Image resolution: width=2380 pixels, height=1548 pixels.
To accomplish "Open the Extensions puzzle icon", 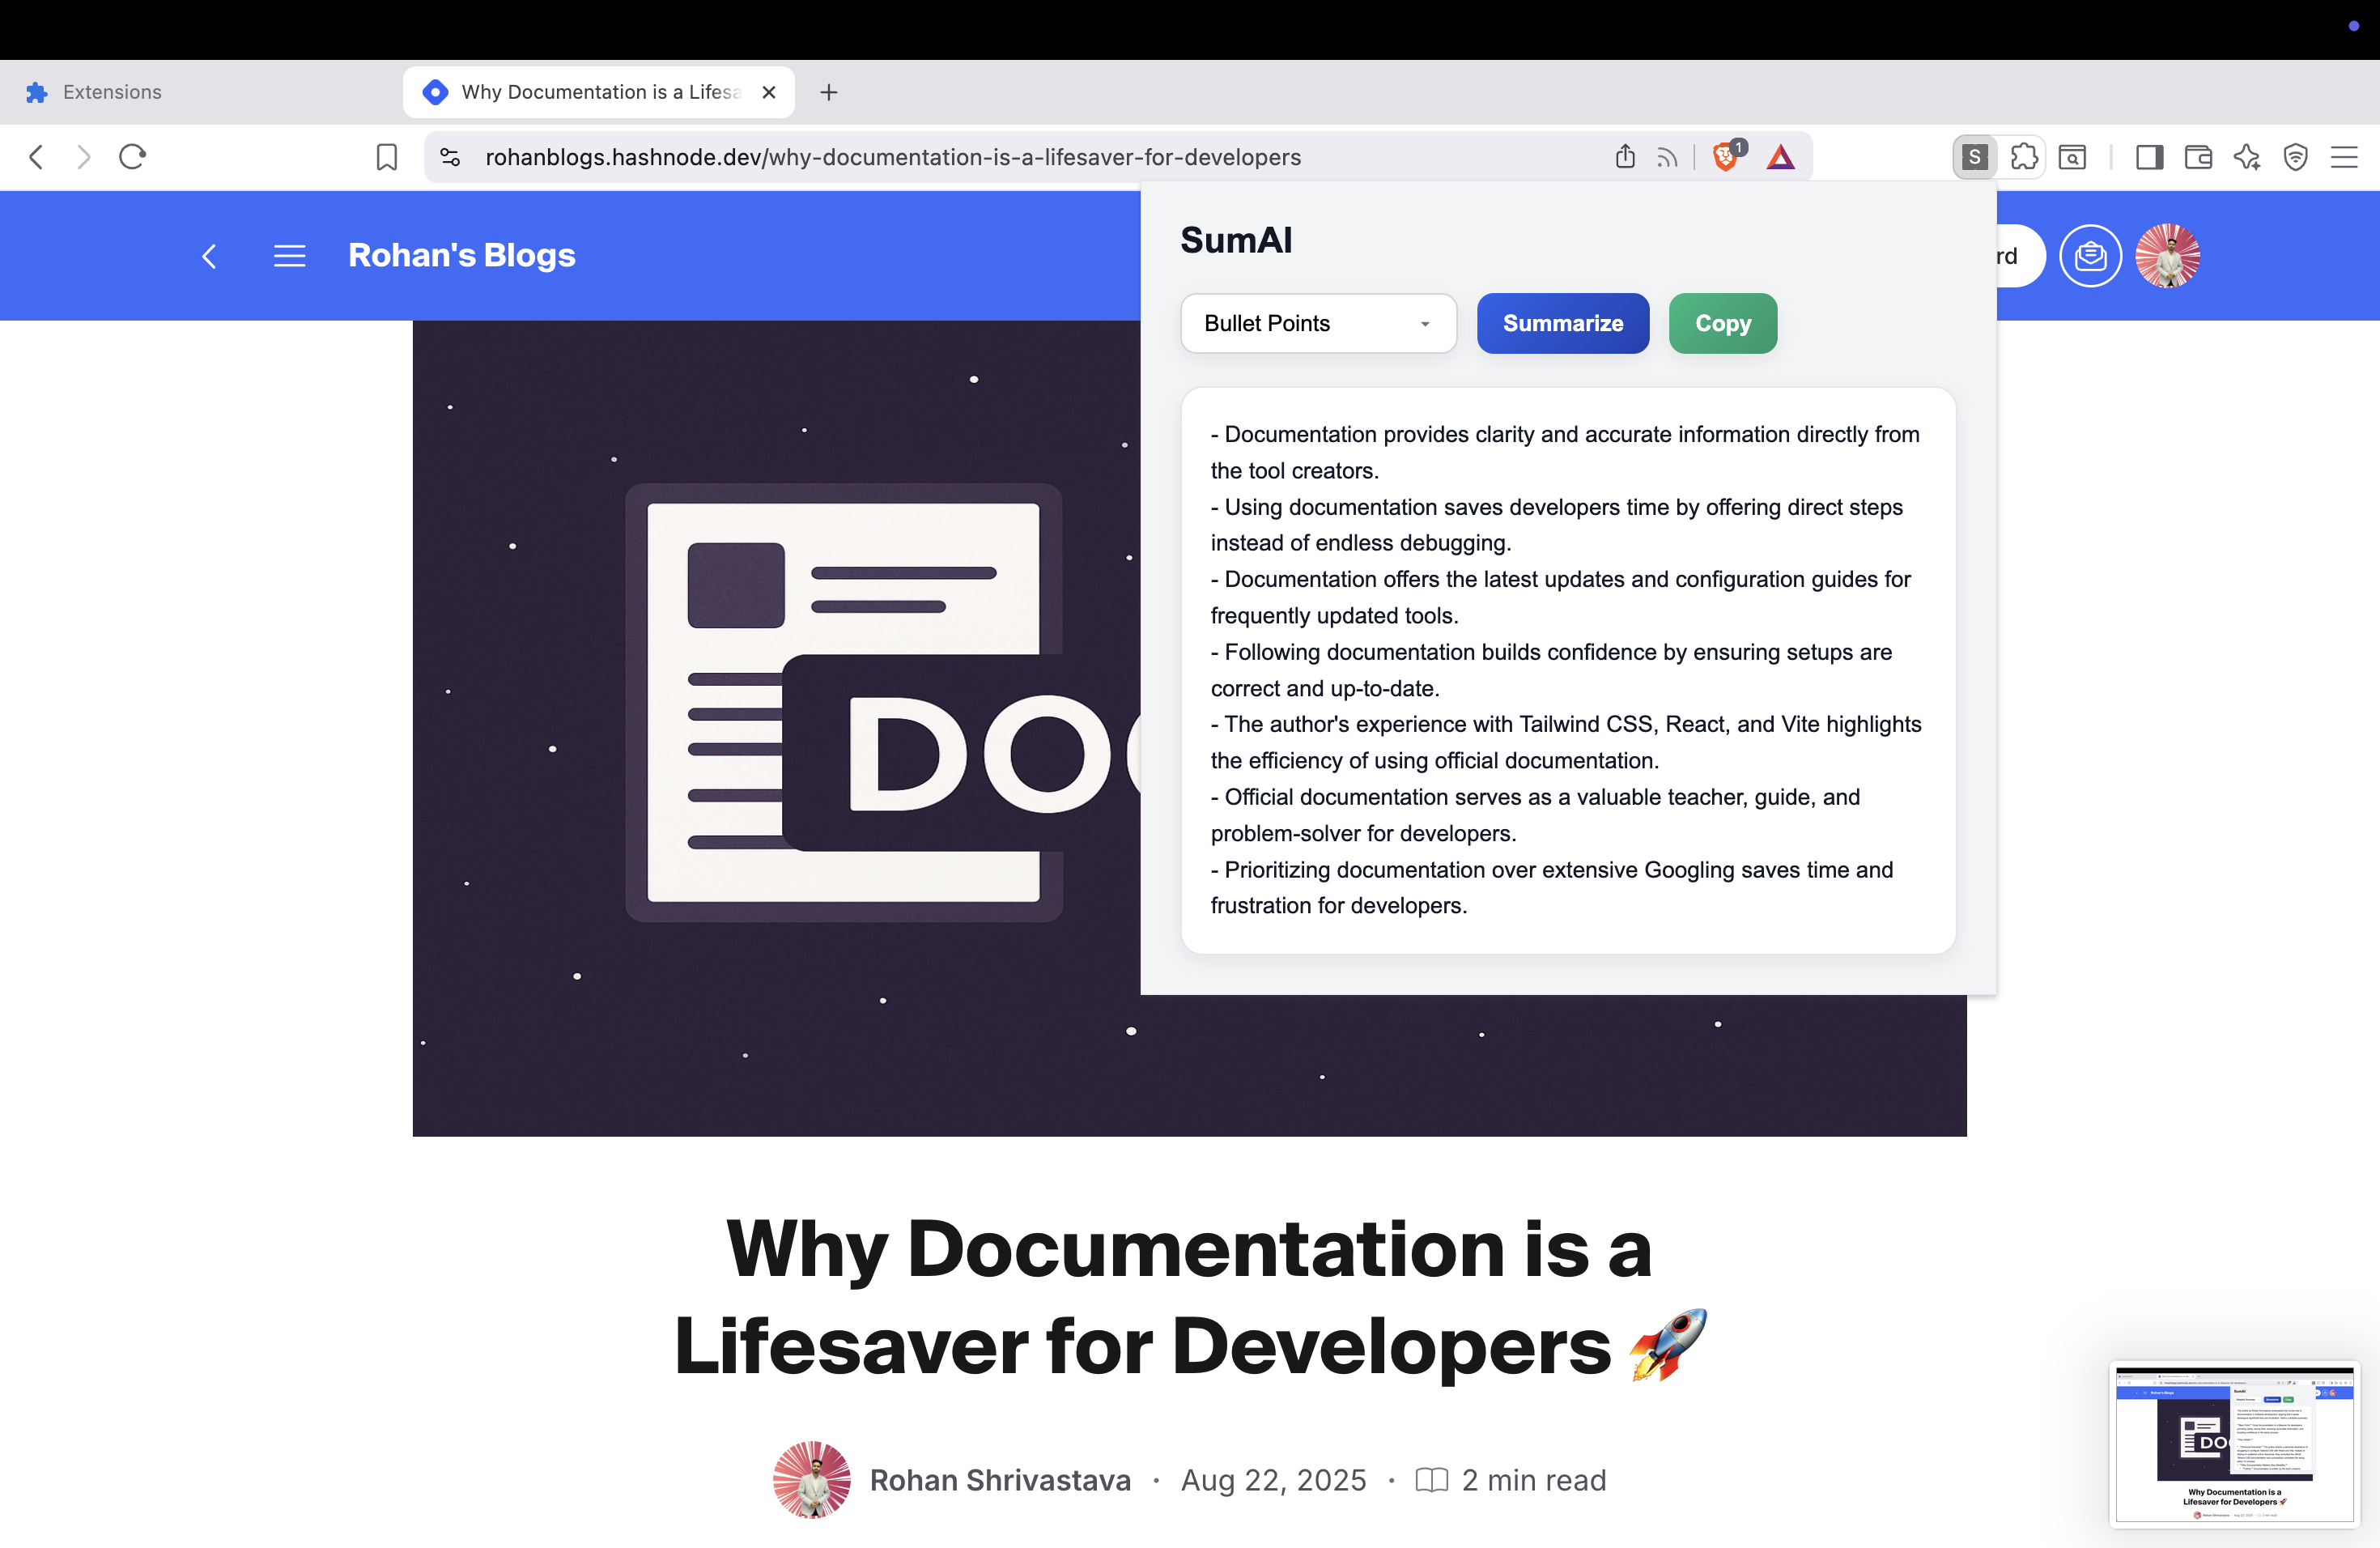I will point(2024,157).
